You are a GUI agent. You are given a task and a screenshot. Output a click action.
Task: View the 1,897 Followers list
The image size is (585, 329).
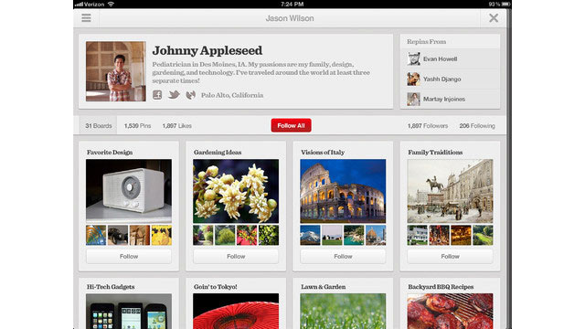(x=428, y=126)
